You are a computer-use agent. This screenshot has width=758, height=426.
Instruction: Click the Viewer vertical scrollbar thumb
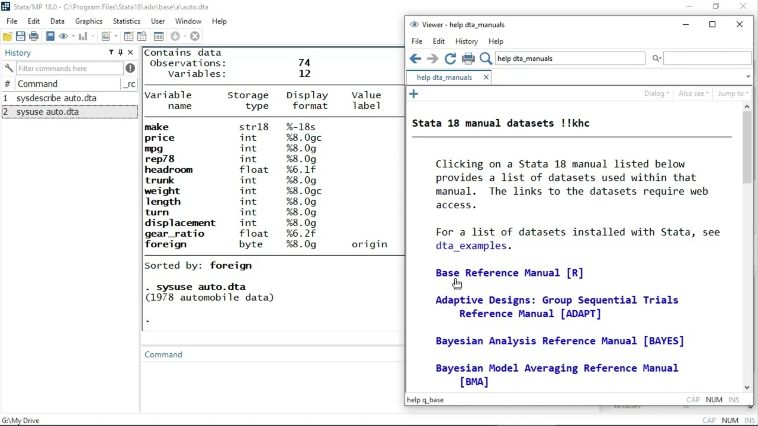(747, 148)
